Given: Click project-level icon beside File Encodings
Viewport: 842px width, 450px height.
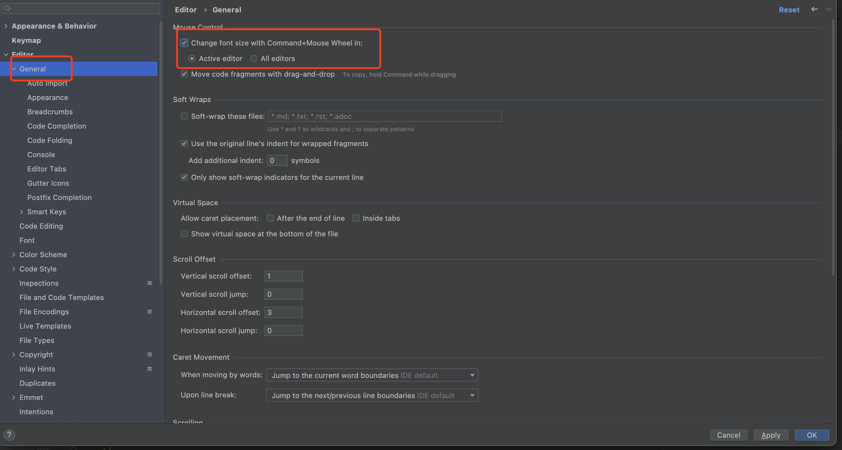Looking at the screenshot, I should click(150, 312).
